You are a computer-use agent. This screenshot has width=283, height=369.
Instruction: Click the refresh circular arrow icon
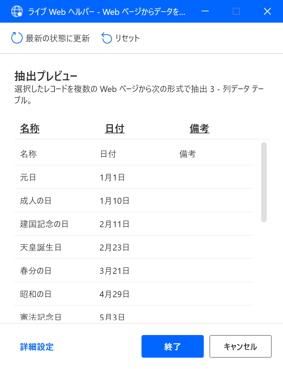[x=17, y=38]
